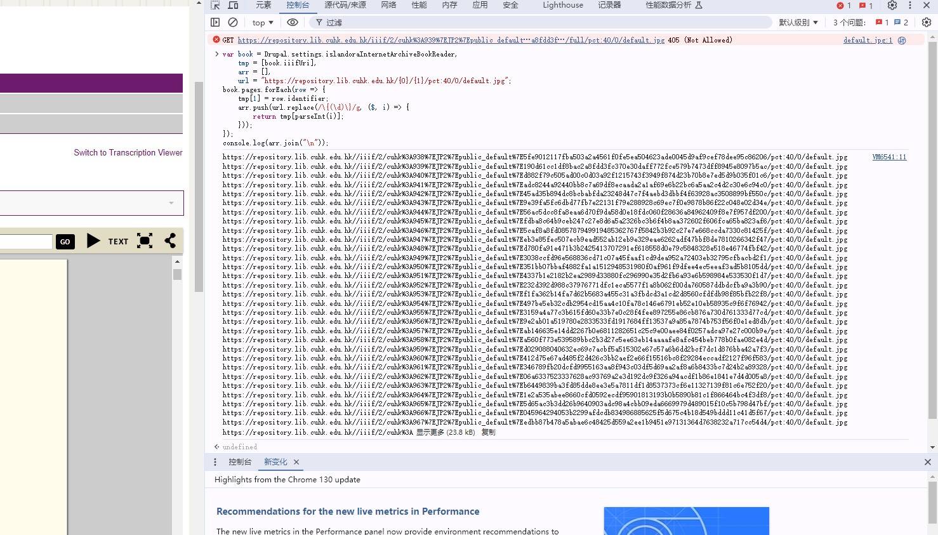The image size is (938, 535).
Task: Click the red error flag issue count
Action: pyautogui.click(x=882, y=22)
